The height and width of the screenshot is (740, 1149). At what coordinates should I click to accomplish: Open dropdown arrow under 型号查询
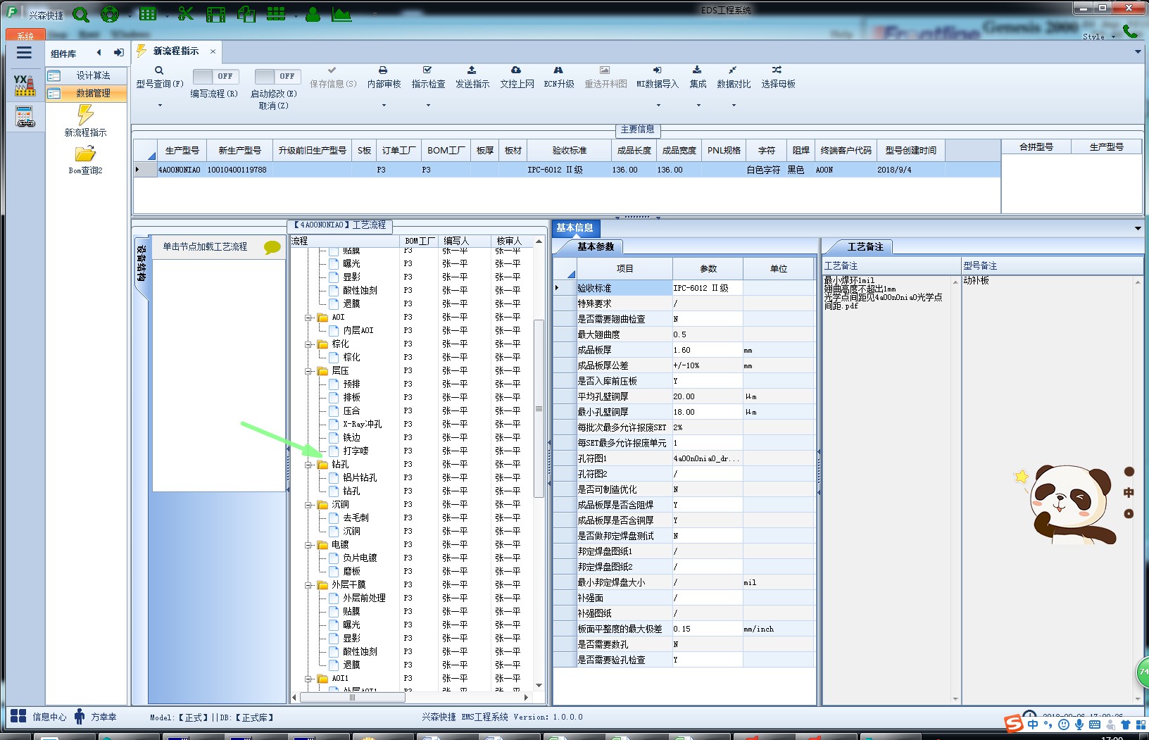click(160, 106)
